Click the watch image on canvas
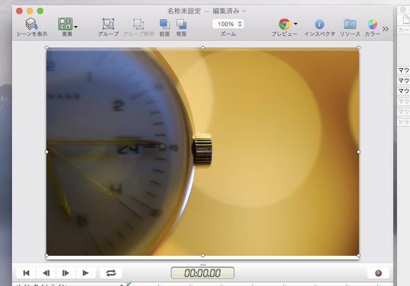The image size is (410, 286). pos(202,152)
